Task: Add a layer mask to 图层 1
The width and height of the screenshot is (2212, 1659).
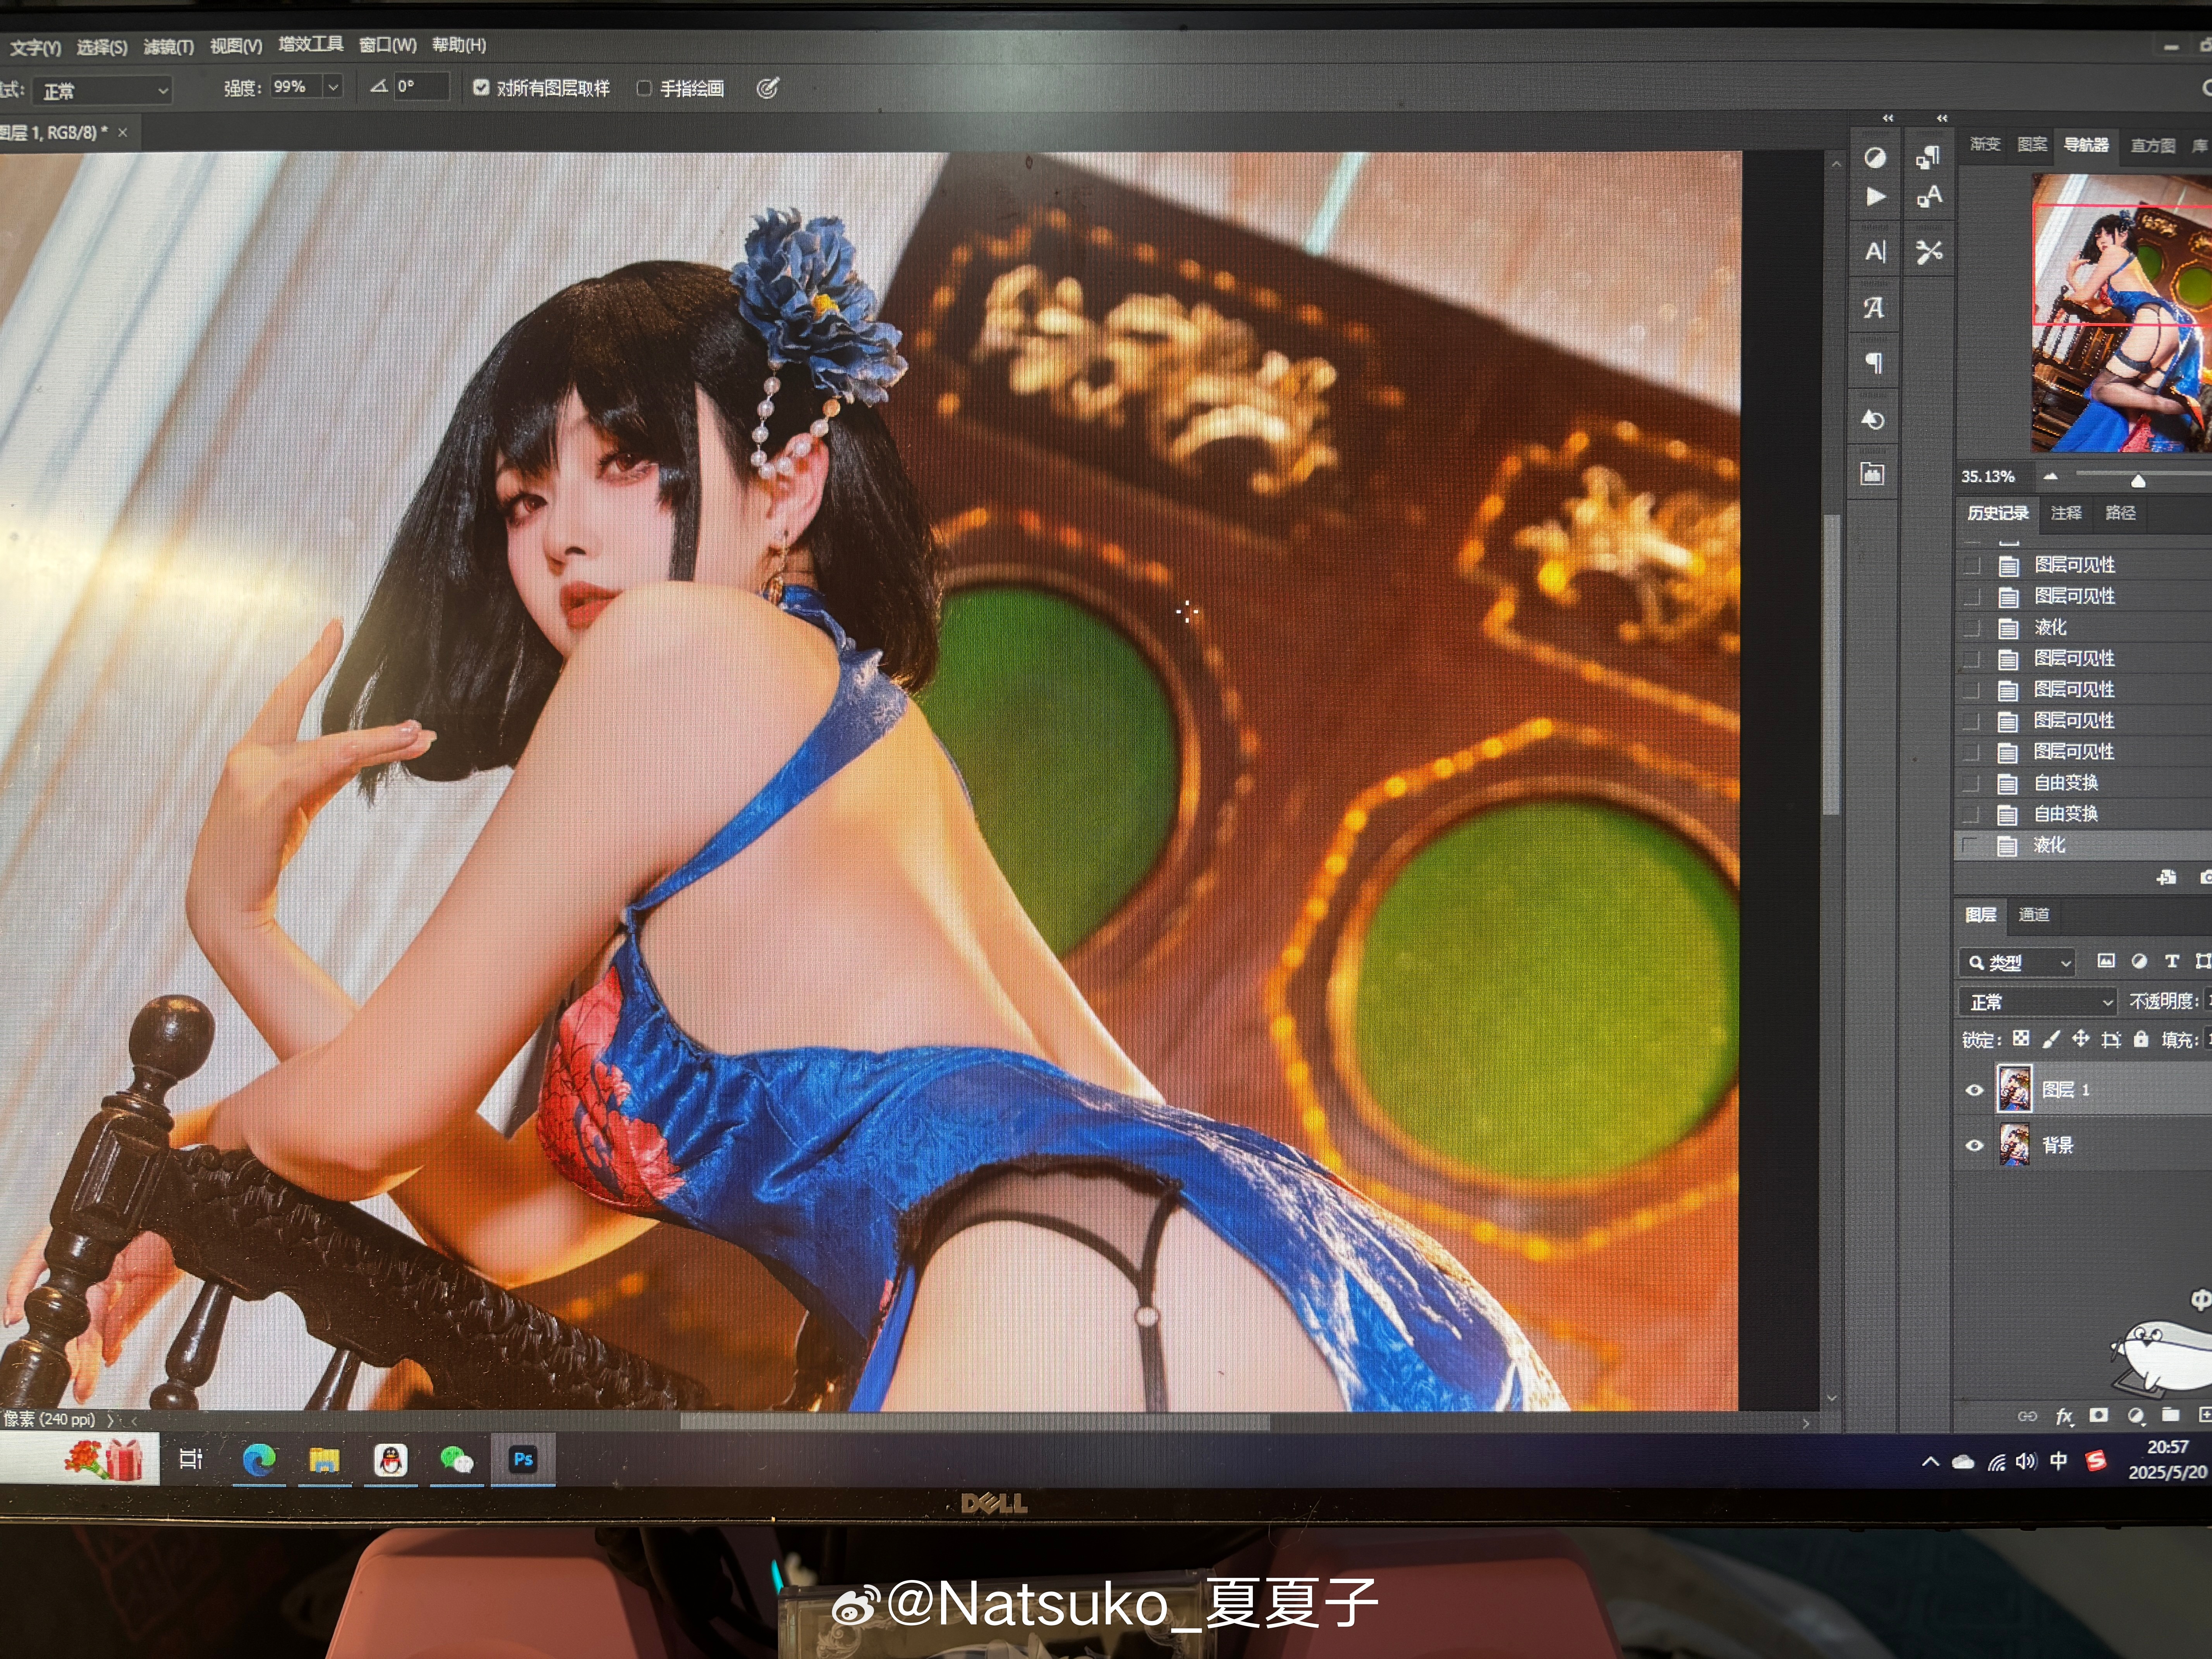Action: click(x=2099, y=1415)
